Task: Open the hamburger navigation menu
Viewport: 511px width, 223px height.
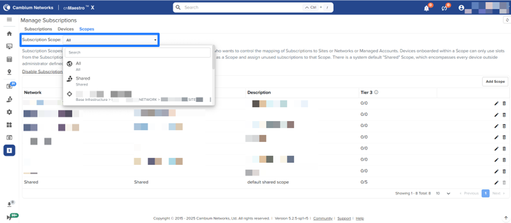Action: 9,20
